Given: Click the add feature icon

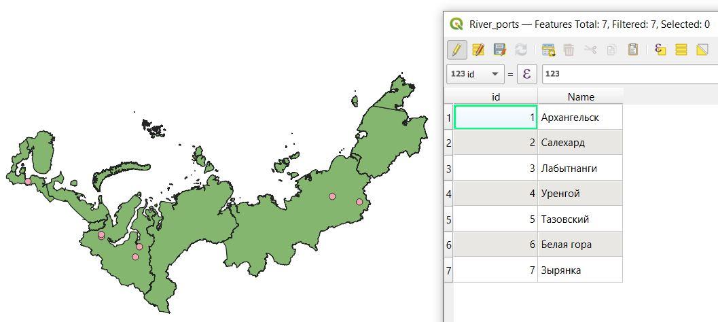Looking at the screenshot, I should coord(548,50).
